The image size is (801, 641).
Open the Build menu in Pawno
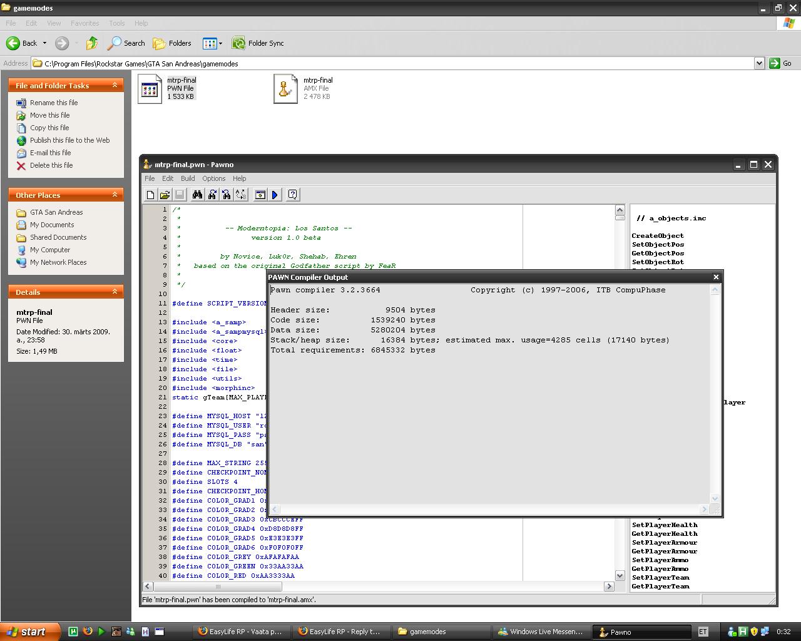pyautogui.click(x=188, y=178)
